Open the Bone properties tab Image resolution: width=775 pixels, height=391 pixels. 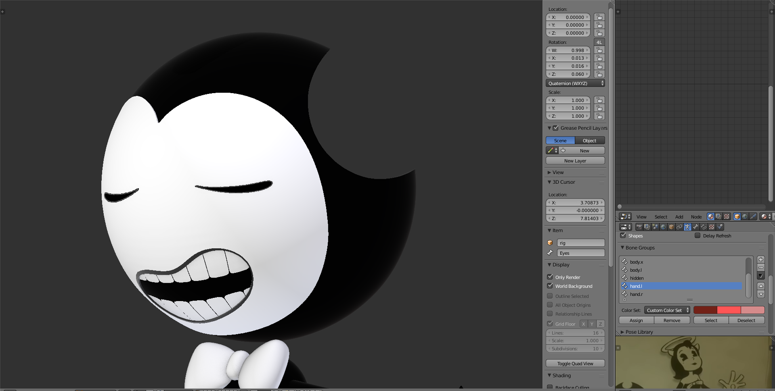point(695,227)
